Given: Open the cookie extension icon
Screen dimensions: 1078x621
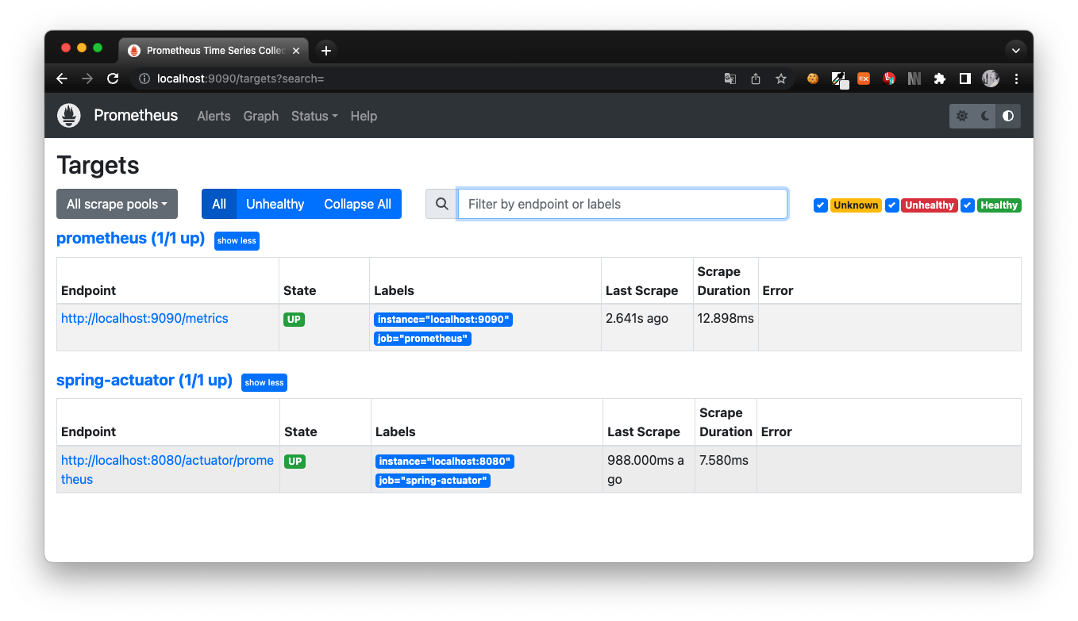Looking at the screenshot, I should 813,79.
